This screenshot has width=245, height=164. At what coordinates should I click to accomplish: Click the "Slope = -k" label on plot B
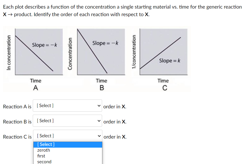tap(105, 43)
